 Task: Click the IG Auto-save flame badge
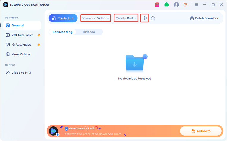(39, 44)
